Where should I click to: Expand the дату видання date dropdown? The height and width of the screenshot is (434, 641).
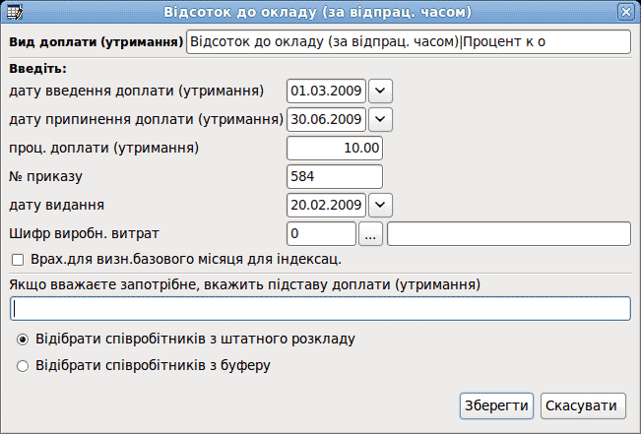(x=380, y=205)
